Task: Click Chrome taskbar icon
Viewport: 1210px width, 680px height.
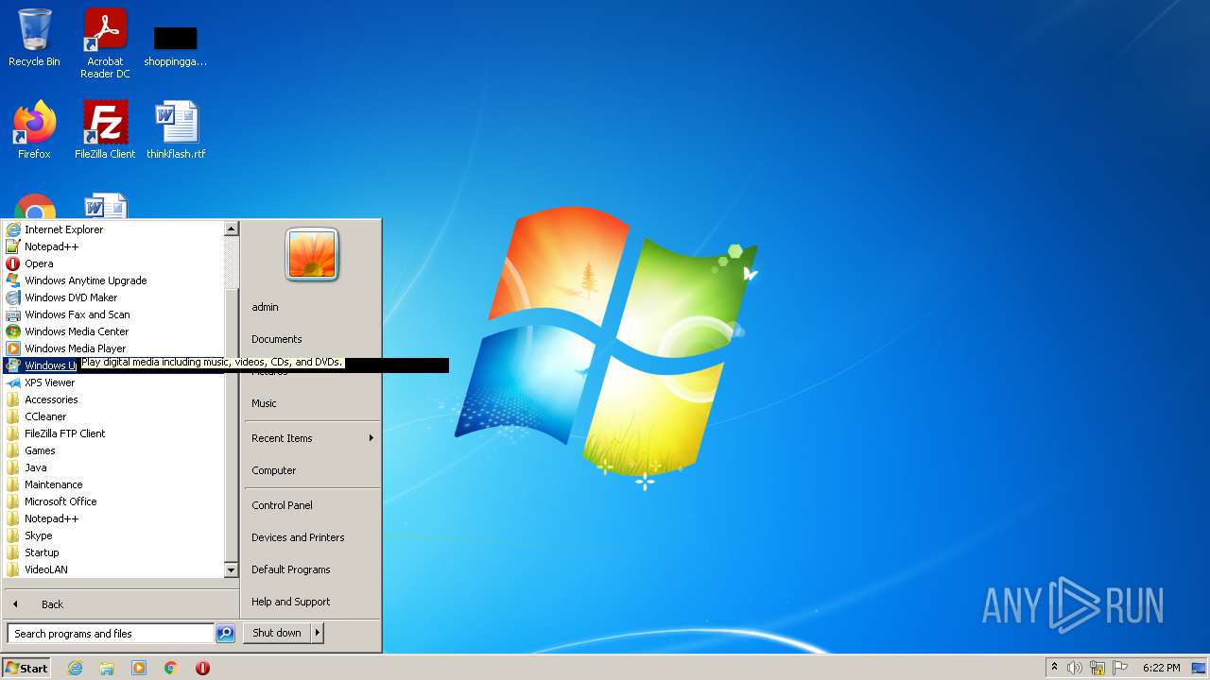Action: (171, 668)
